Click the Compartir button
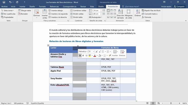The width and height of the screenshot is (188, 105). (179, 7)
